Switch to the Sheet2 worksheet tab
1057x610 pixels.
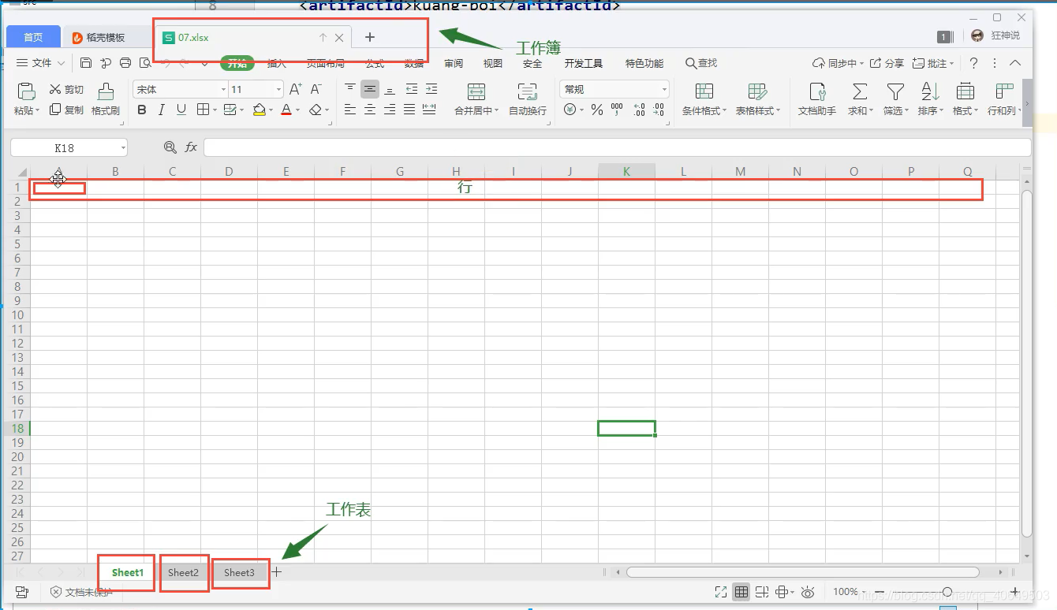coord(183,573)
